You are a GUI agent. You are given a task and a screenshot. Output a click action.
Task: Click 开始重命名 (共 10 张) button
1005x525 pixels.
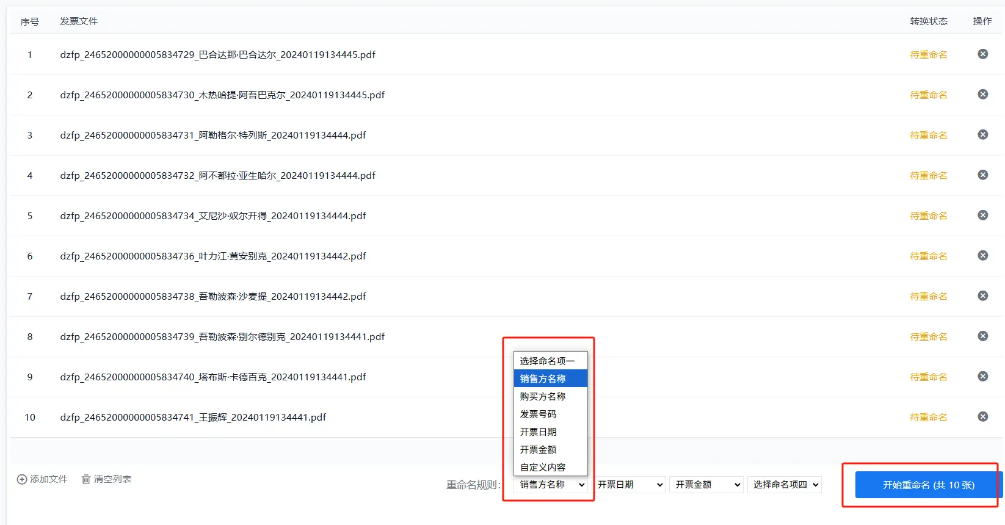pos(928,485)
